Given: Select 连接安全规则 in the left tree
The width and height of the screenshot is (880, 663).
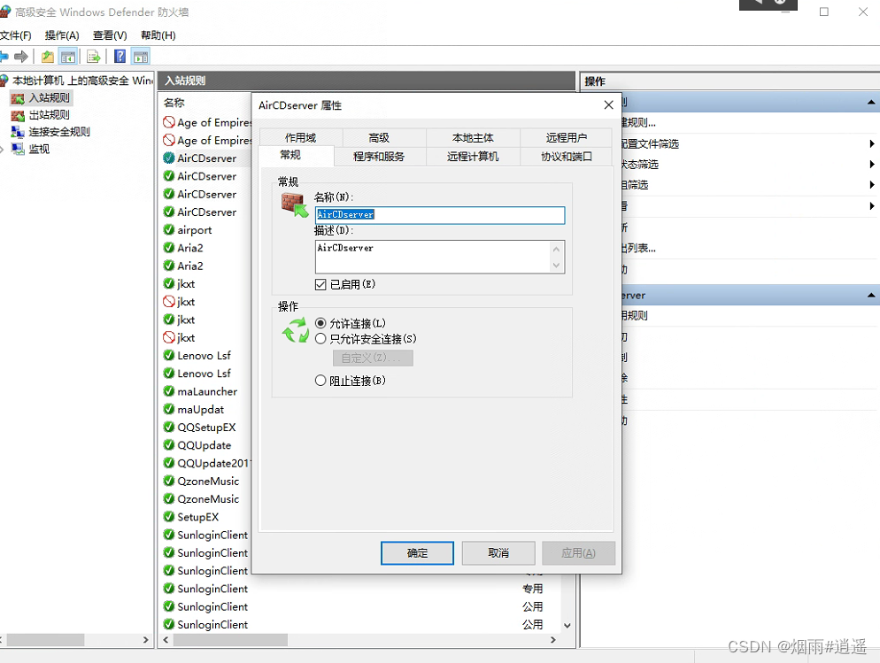Looking at the screenshot, I should pyautogui.click(x=59, y=132).
